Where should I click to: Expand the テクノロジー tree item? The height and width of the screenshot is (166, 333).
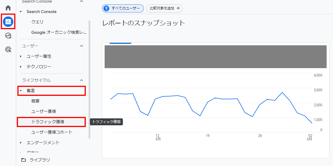pyautogui.click(x=21, y=67)
